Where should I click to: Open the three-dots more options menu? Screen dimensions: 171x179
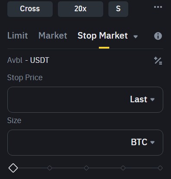click(158, 7)
